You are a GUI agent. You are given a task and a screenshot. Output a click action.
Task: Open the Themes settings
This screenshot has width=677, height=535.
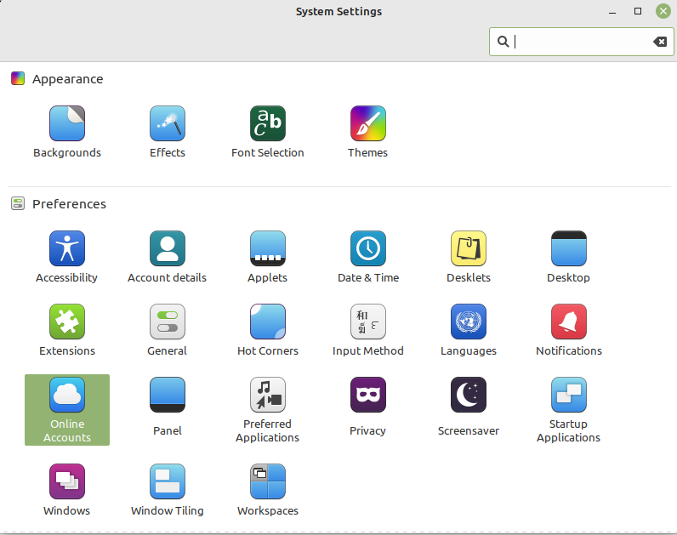coord(368,124)
